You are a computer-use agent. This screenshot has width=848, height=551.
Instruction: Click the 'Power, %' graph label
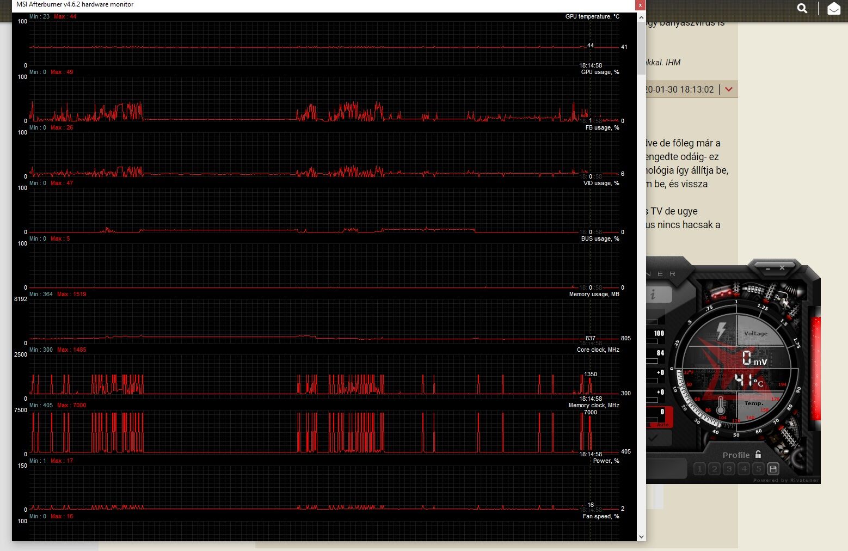point(606,461)
